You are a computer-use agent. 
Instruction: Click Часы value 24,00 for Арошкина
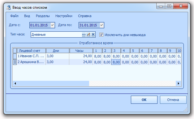tap(81, 62)
